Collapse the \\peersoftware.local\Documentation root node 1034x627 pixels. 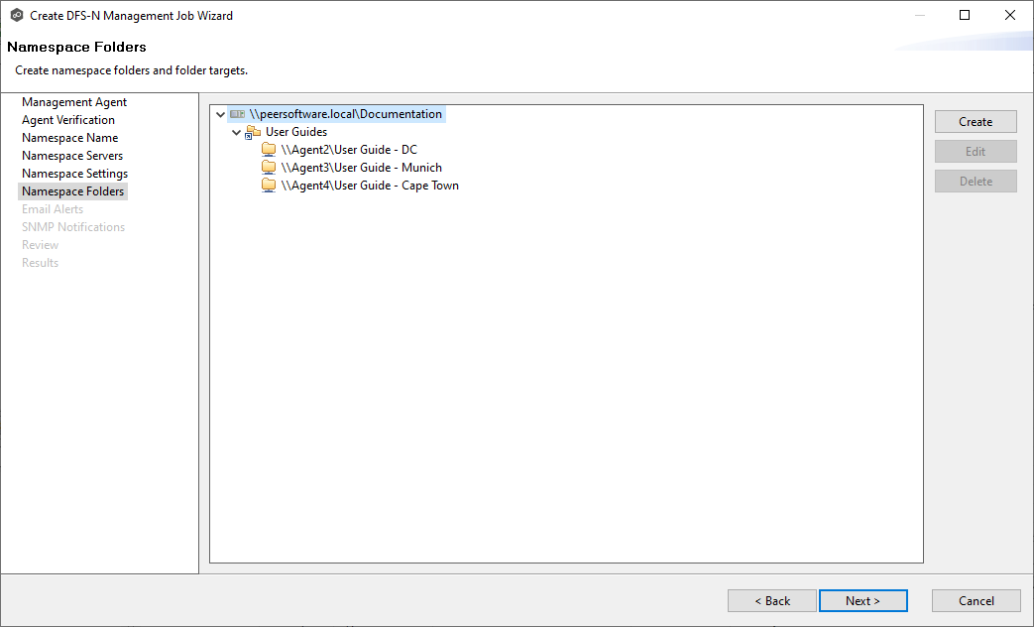coord(220,115)
